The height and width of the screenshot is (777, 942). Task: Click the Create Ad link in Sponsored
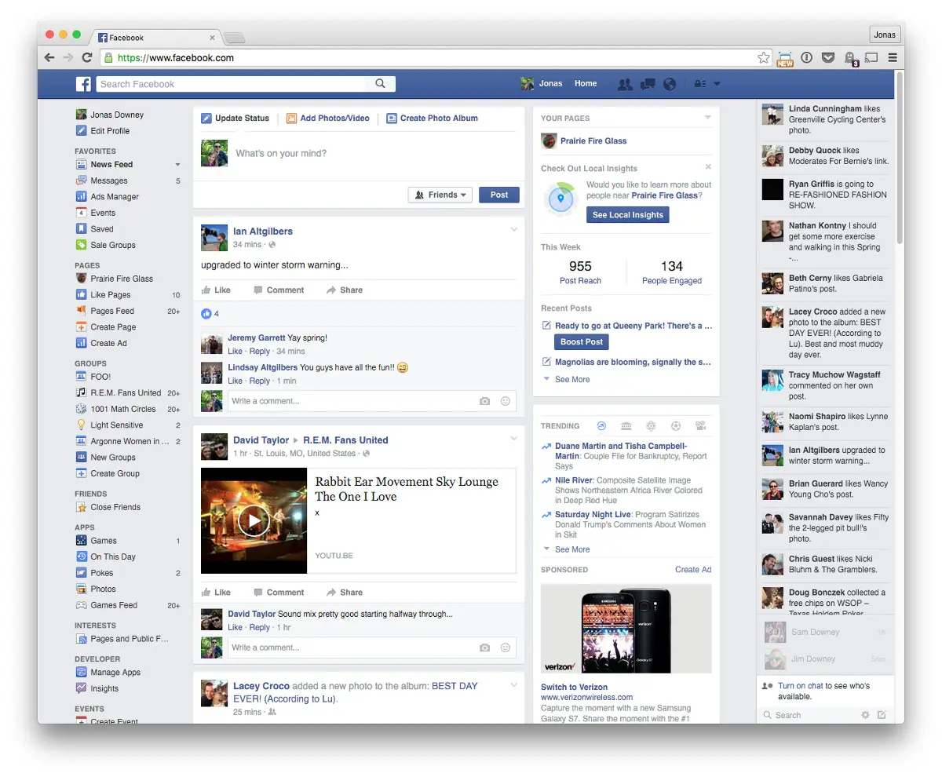[693, 570]
